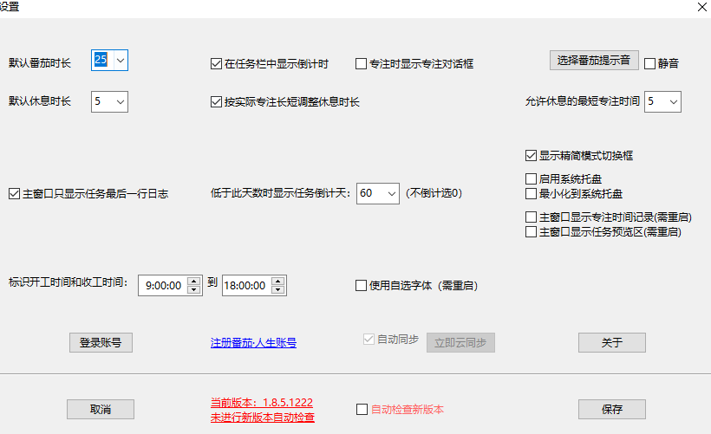
Task: Expand the 允许休息的最短专注时间 dropdown
Action: point(674,101)
